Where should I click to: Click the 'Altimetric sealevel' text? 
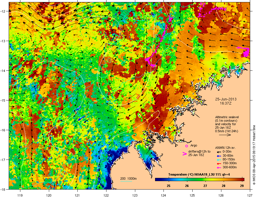(x=227, y=117)
